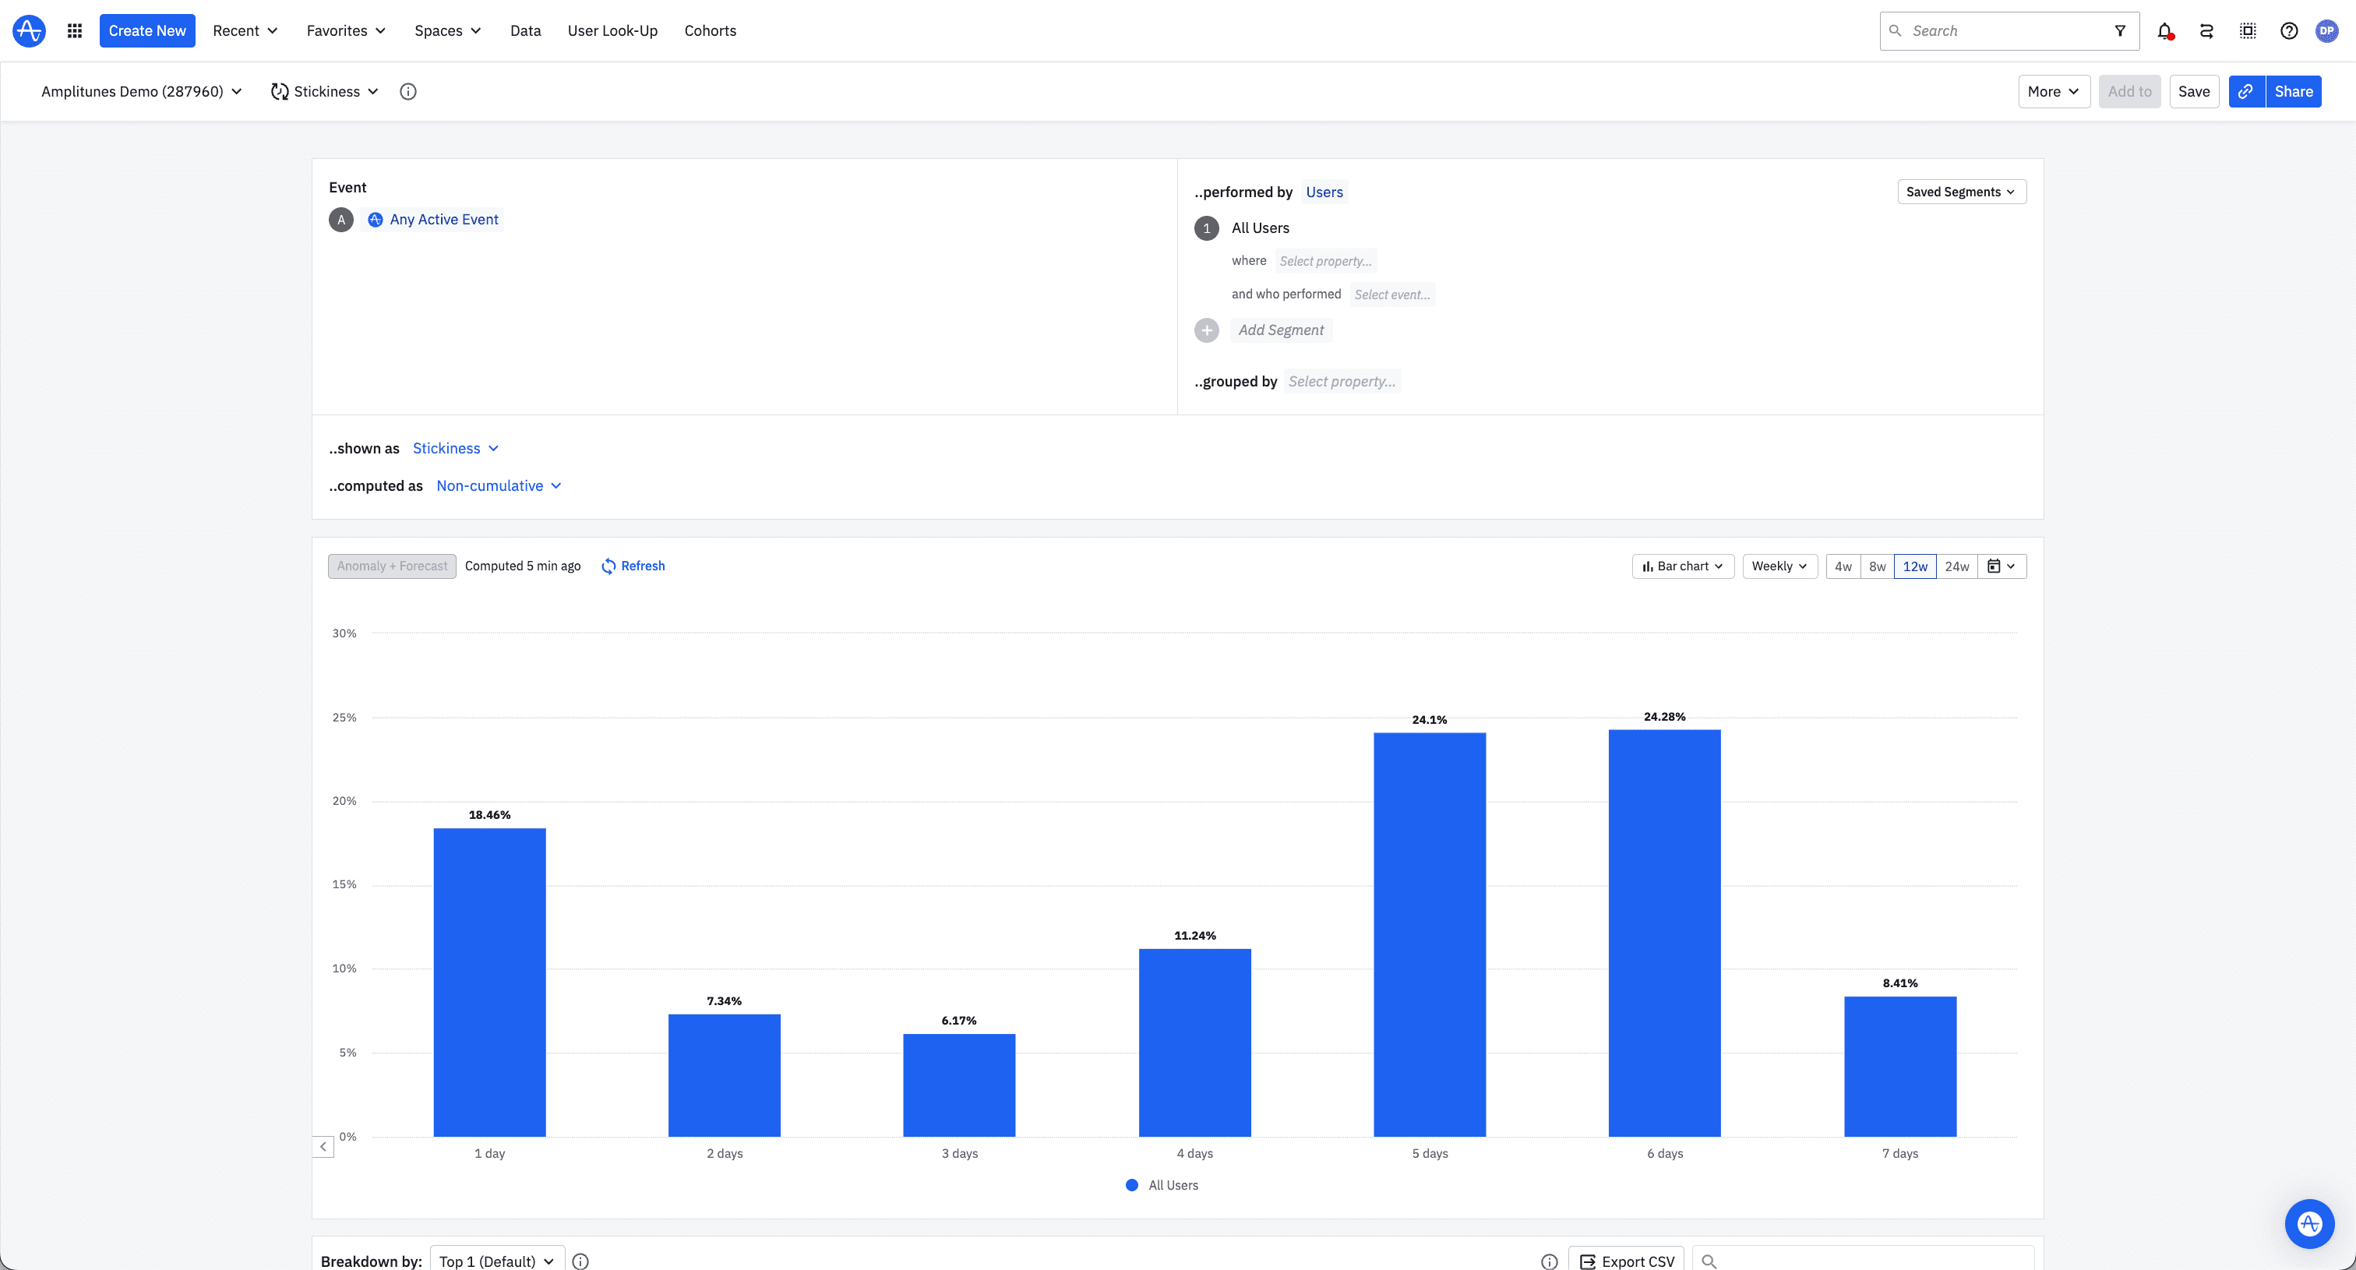
Task: Click the copy link icon beside Share
Action: pyautogui.click(x=2245, y=91)
